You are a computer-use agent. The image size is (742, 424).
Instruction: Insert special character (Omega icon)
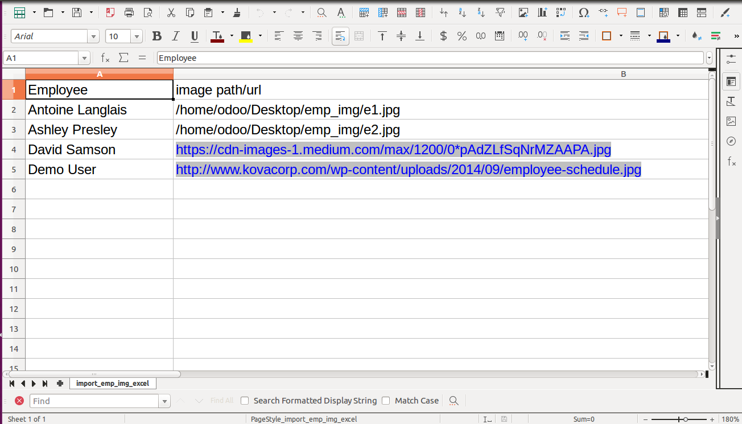point(584,12)
